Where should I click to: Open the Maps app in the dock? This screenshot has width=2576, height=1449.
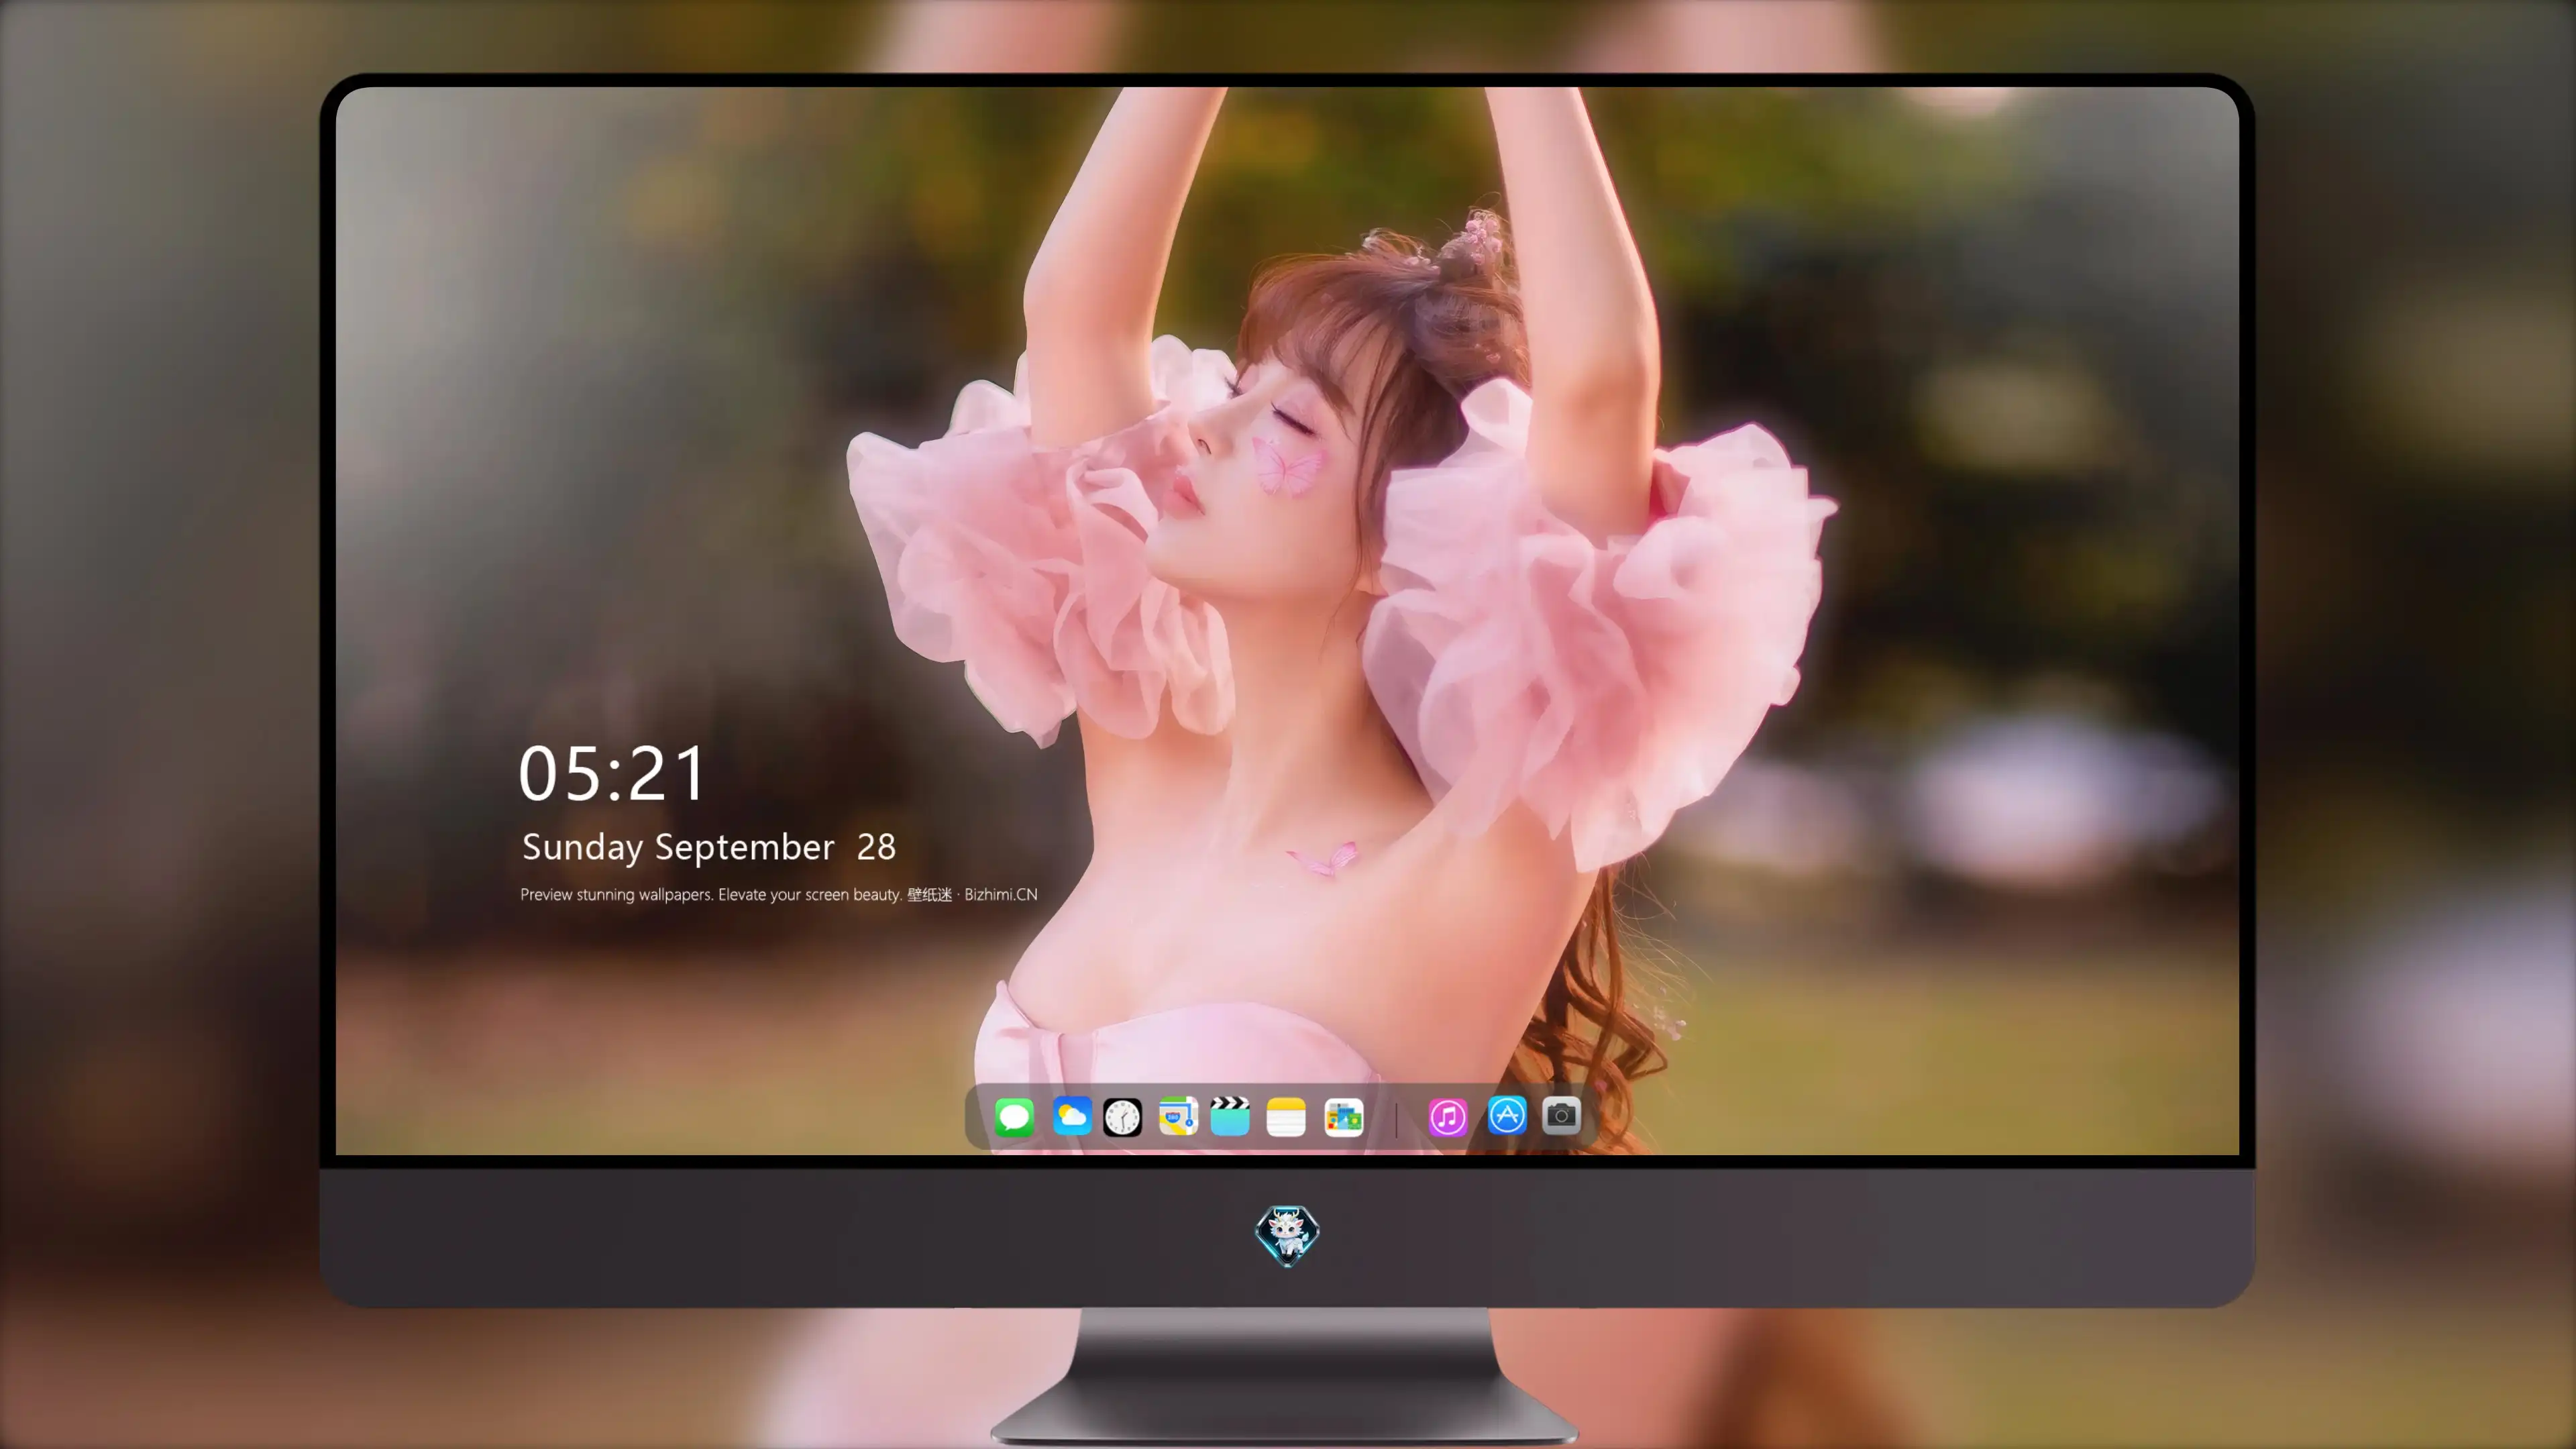(x=1178, y=1116)
